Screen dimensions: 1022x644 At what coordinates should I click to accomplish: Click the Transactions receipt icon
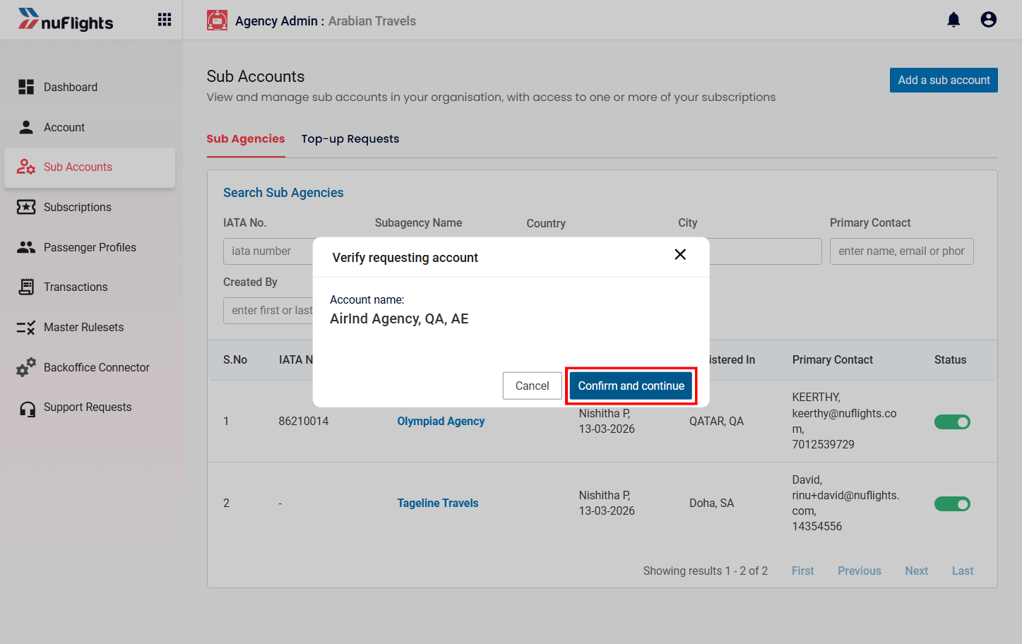coord(26,287)
